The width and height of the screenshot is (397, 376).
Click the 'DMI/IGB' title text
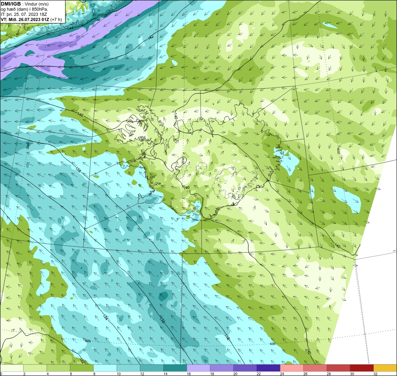pyautogui.click(x=11, y=4)
